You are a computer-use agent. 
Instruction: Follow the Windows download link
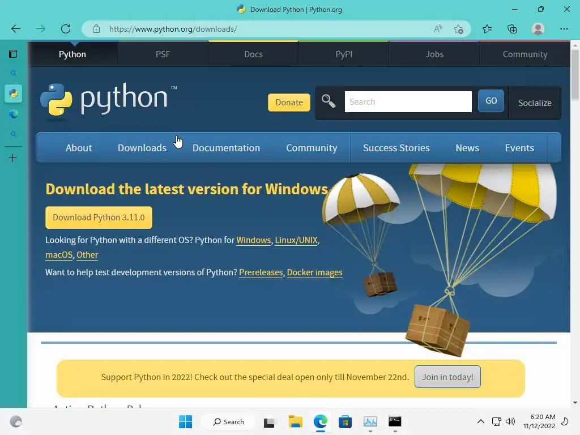pyautogui.click(x=253, y=240)
